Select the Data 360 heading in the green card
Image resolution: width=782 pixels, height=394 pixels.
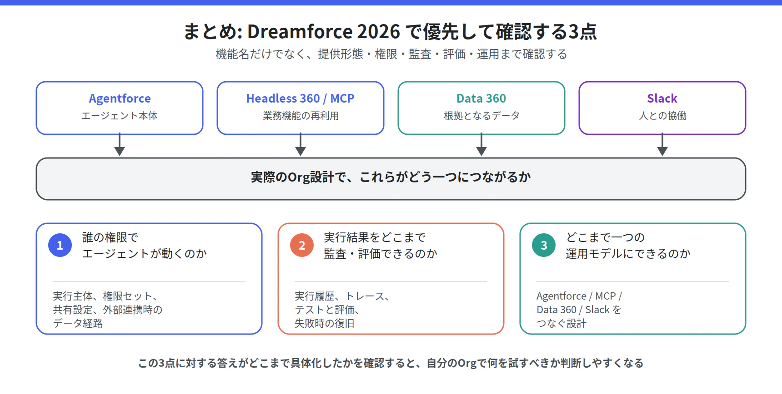click(481, 98)
